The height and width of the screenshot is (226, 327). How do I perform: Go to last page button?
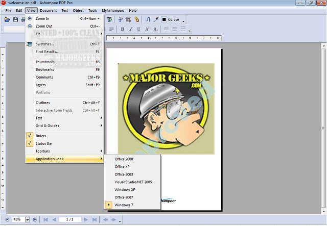click(x=94, y=219)
